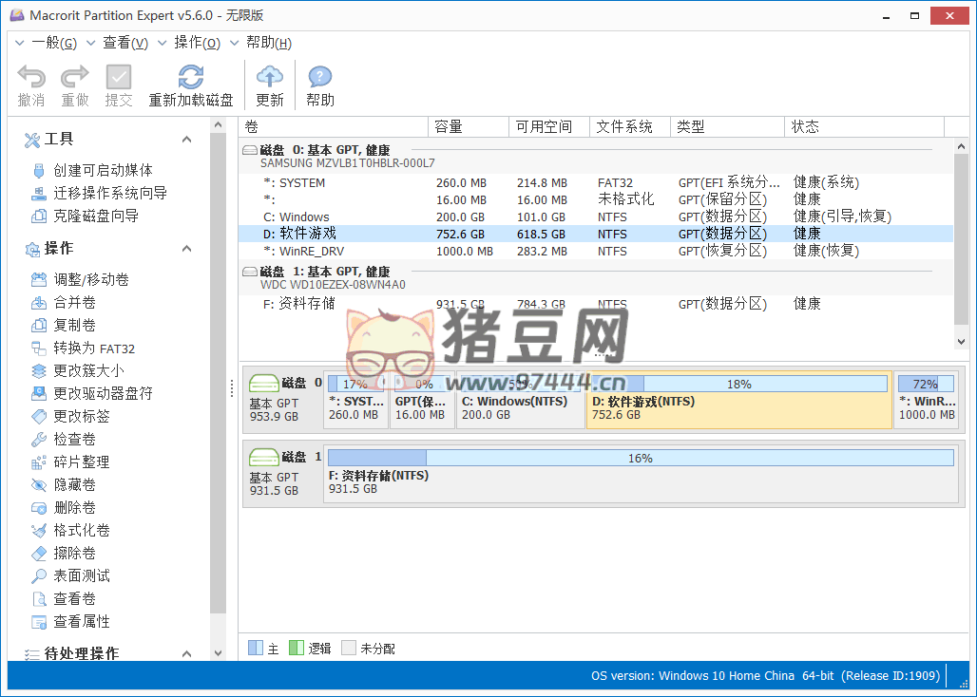Launch the Migrate OS wizard (迁移操作系统向导)
This screenshot has height=697, width=977.
[x=110, y=194]
